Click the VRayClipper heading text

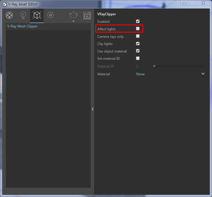pos(107,14)
